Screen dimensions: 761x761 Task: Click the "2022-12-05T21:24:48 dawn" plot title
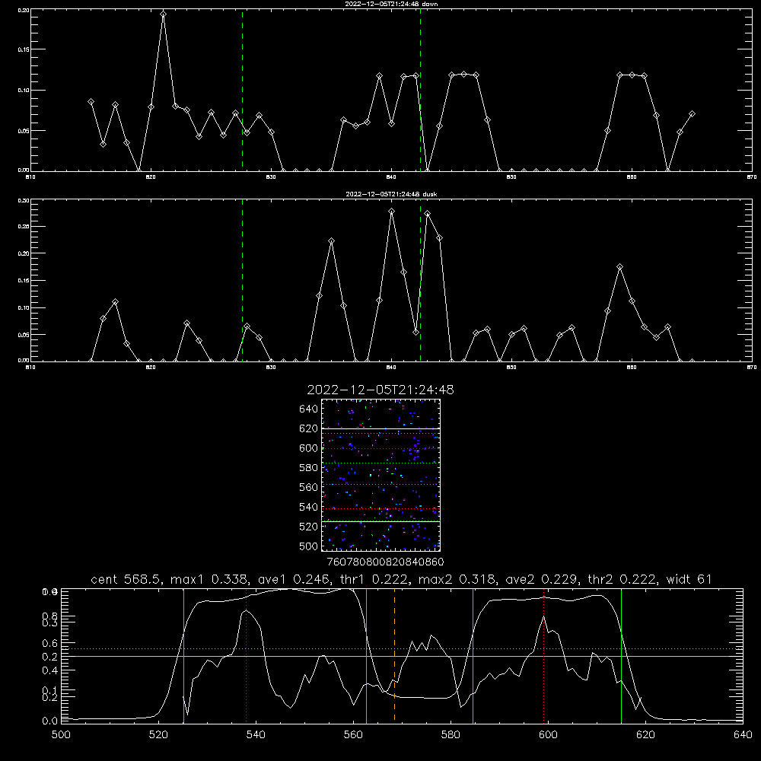391,4
